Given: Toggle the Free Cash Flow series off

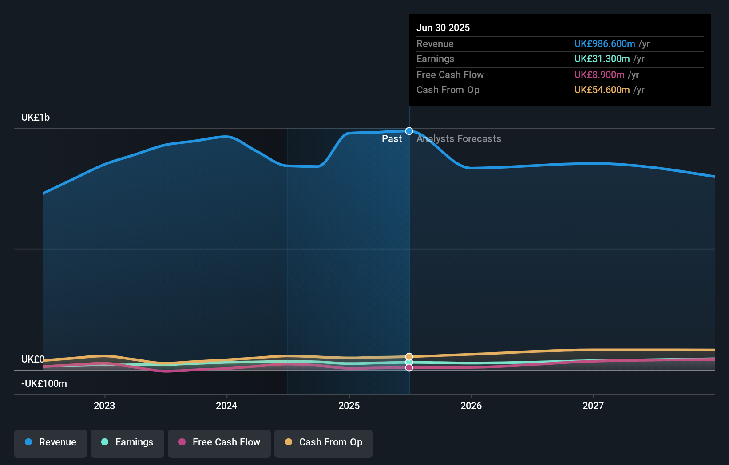Looking at the screenshot, I should click(x=219, y=442).
